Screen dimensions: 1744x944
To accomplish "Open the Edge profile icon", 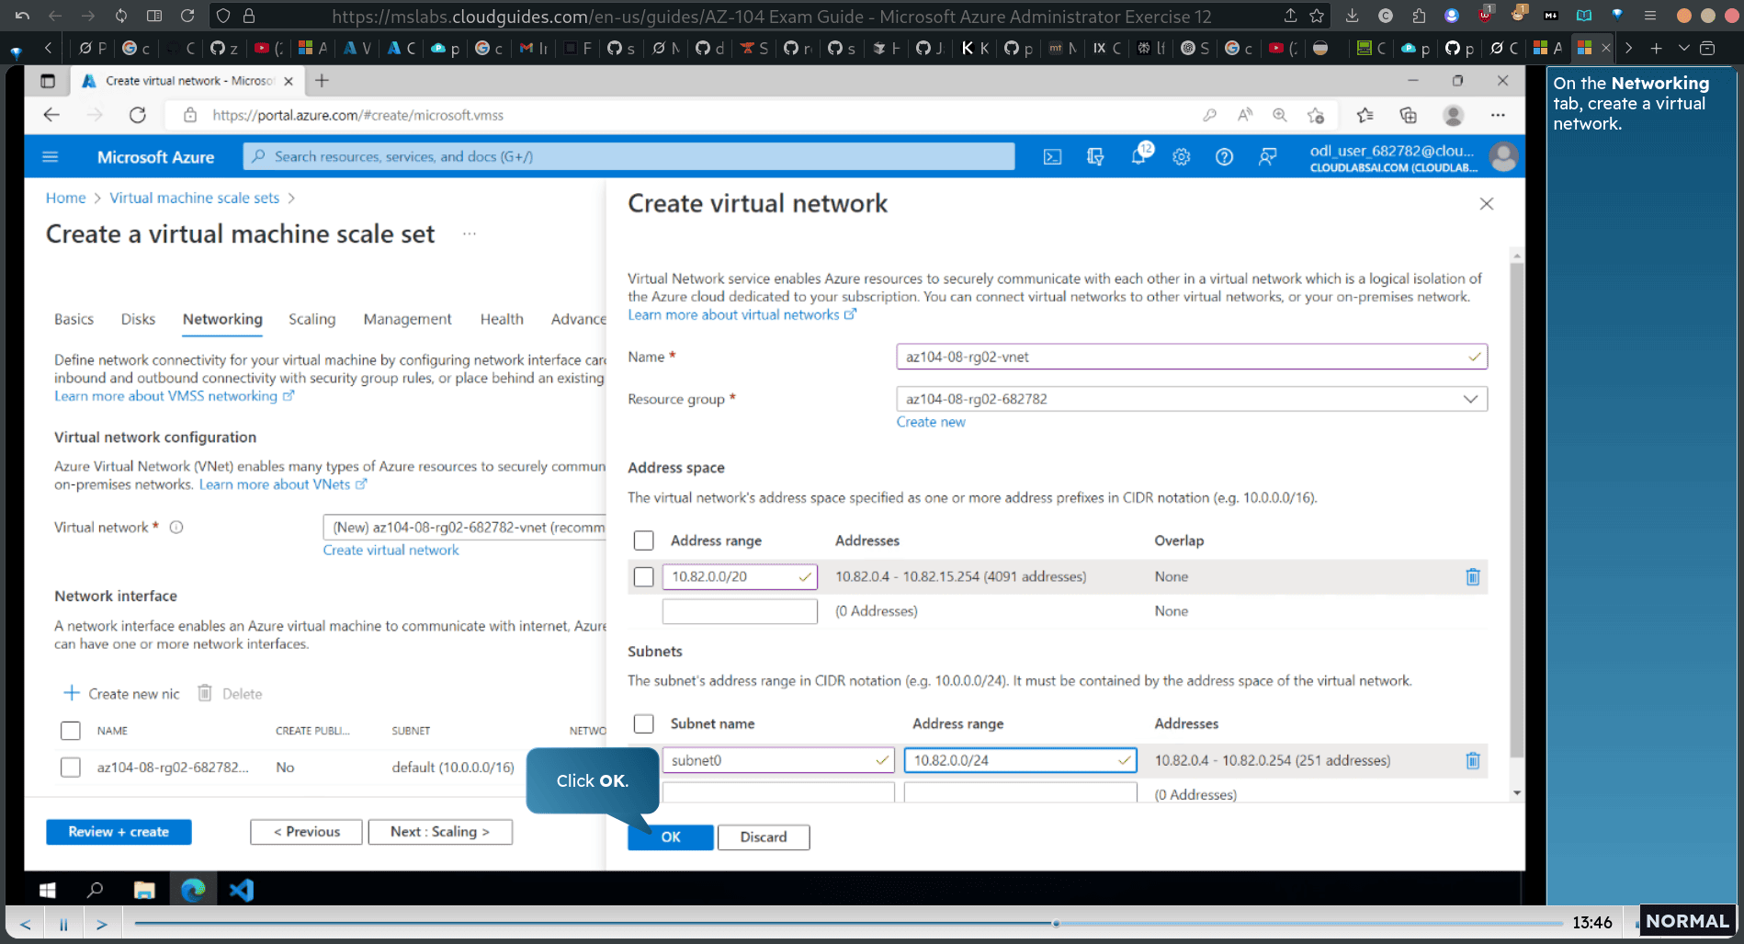I will point(1453,115).
